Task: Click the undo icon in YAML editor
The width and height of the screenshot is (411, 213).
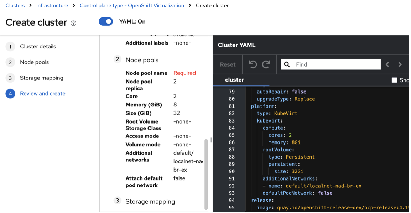Action: (253, 64)
